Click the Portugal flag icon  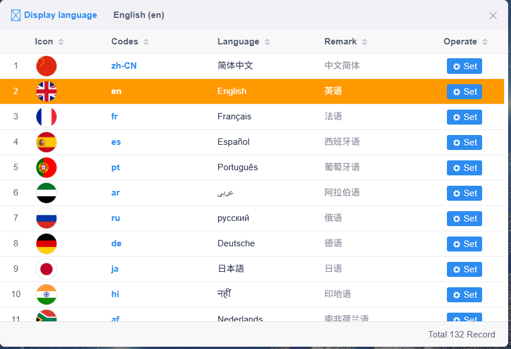(x=46, y=167)
